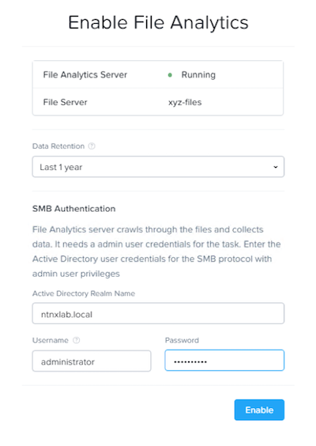Image resolution: width=316 pixels, height=446 pixels.
Task: Click the Username label text
Action: coord(51,340)
